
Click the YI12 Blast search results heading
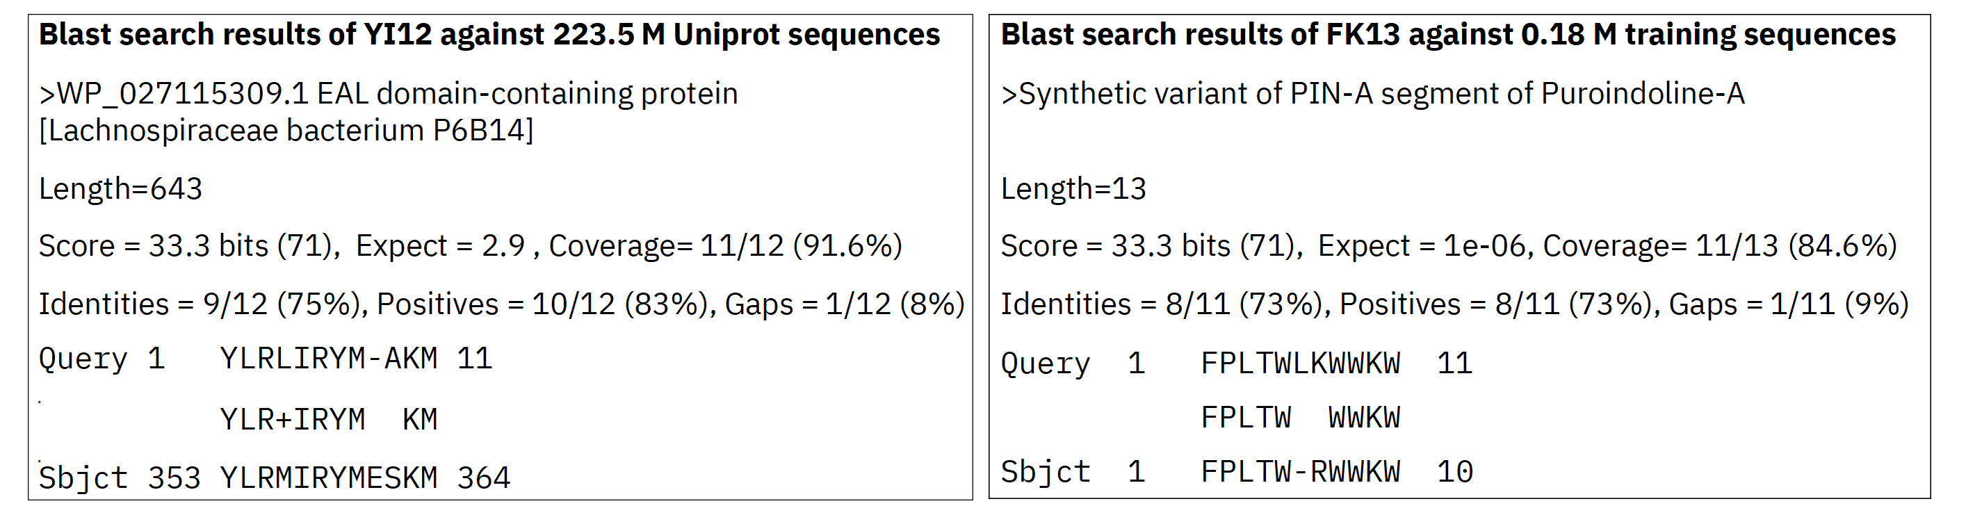(489, 35)
